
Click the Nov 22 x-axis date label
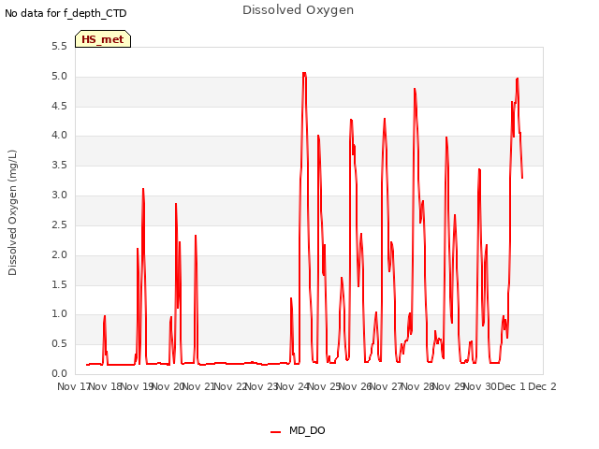[x=230, y=386]
